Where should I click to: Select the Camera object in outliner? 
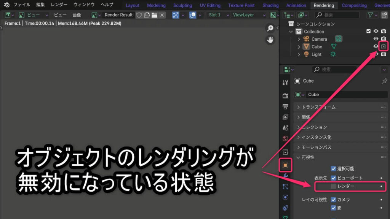tap(319, 39)
